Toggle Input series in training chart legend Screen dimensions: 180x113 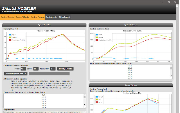(12, 34)
